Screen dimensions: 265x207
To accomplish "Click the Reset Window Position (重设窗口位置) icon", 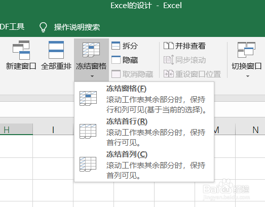I will pyautogui.click(x=168, y=74).
